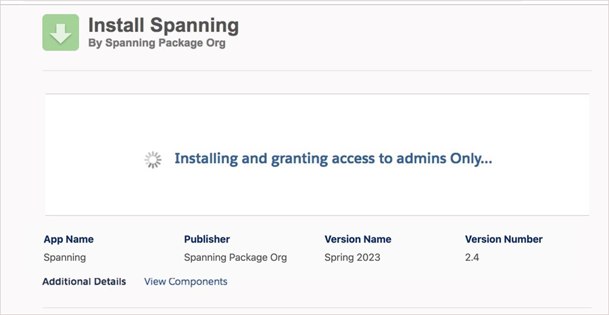This screenshot has height=315, width=609.
Task: Click the Version Number column label
Action: click(x=504, y=239)
